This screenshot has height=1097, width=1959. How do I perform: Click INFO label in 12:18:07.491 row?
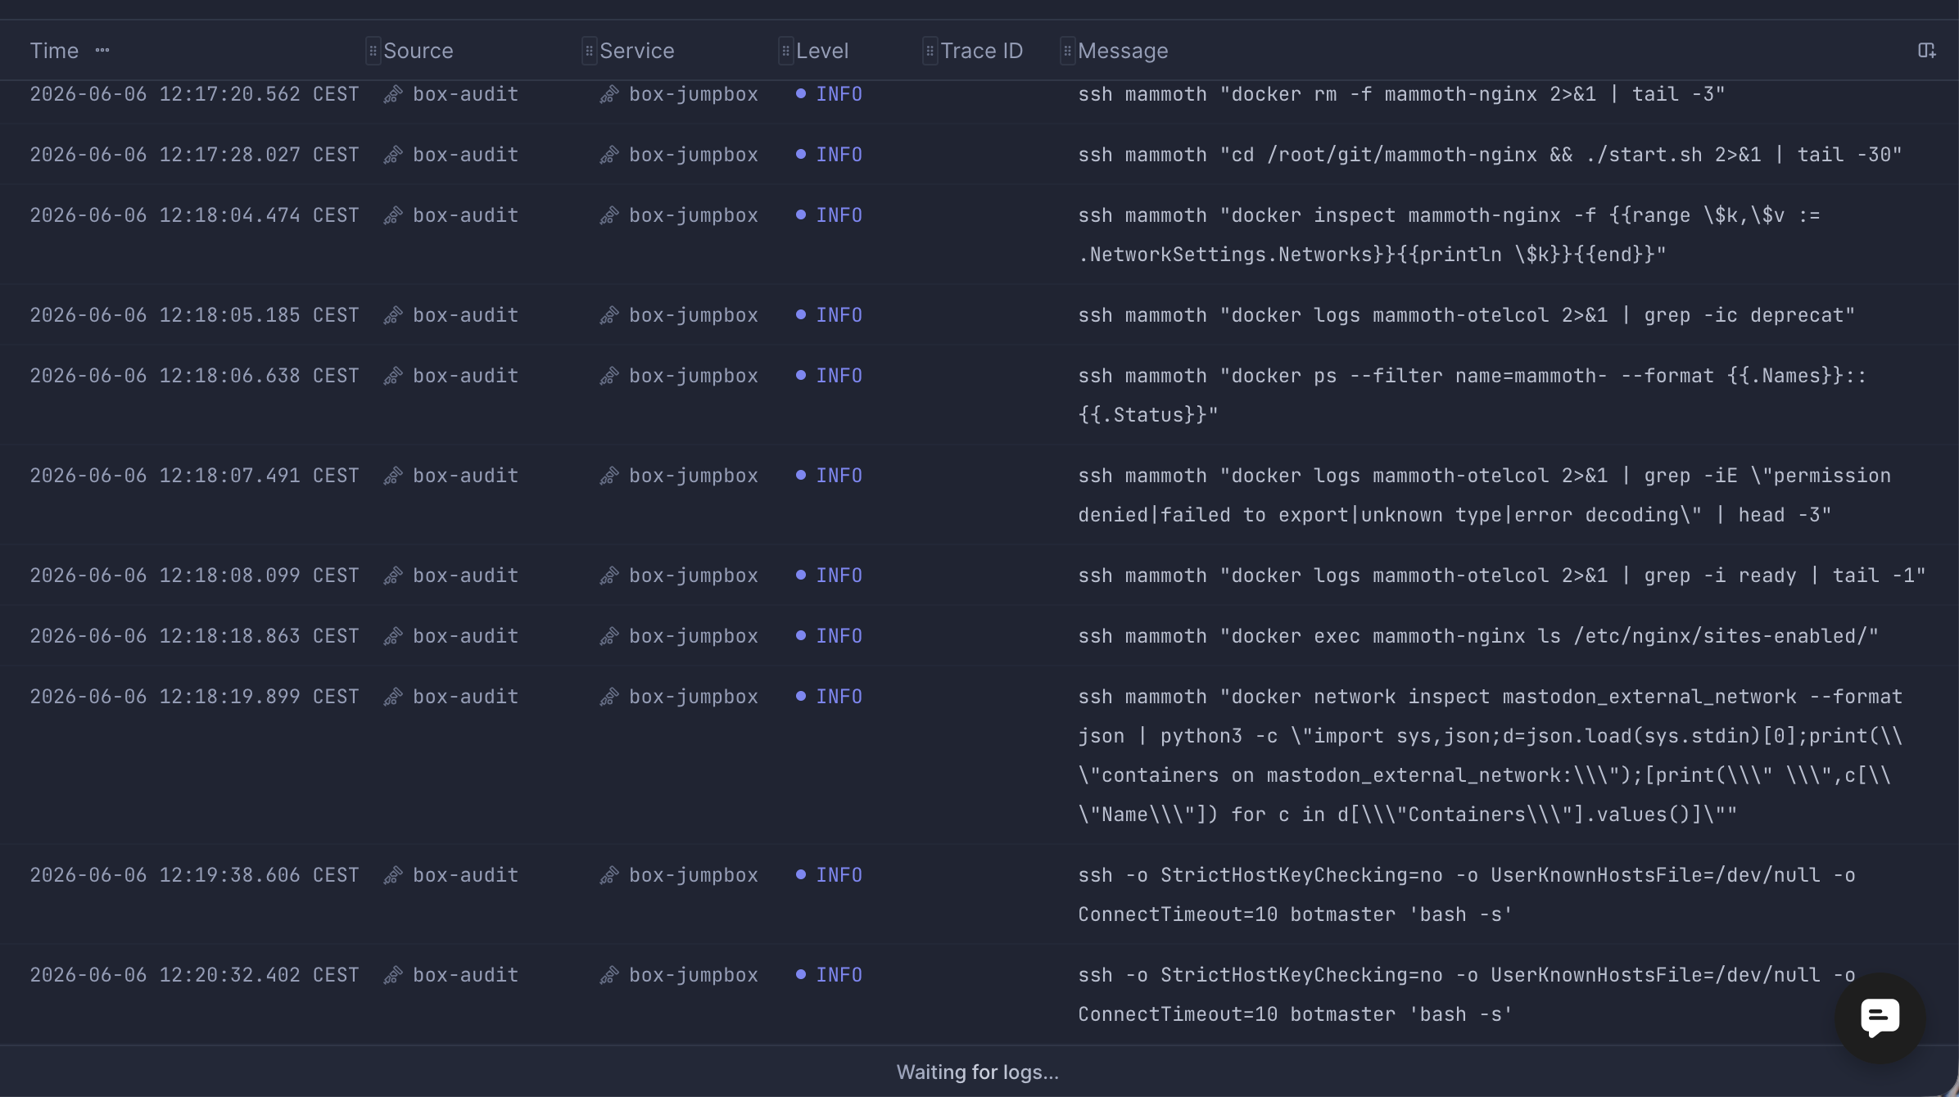839,476
